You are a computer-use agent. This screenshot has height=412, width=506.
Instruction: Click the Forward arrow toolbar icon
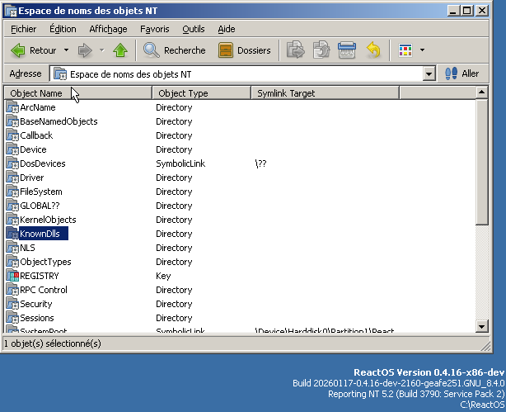point(84,50)
